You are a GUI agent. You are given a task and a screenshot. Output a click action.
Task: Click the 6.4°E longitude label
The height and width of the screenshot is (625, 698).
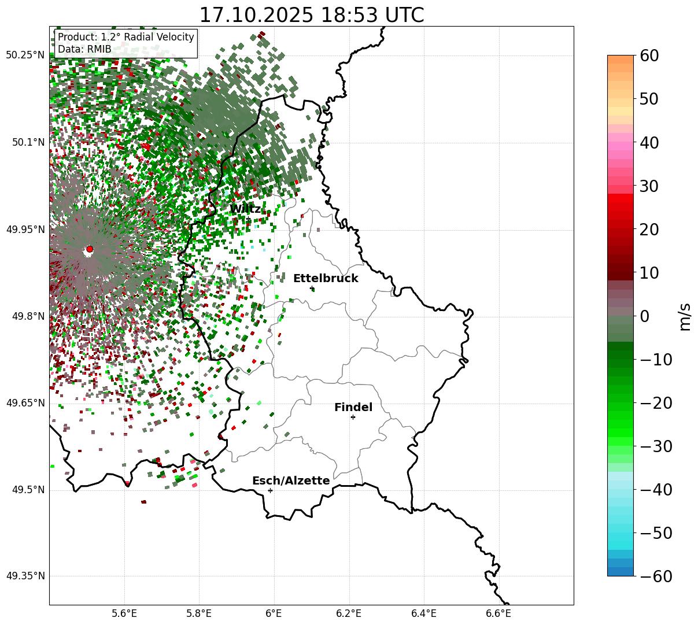pos(423,613)
